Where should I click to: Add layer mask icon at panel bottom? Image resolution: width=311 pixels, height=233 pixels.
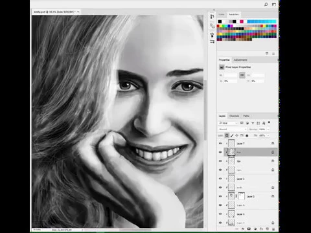[x=249, y=229]
